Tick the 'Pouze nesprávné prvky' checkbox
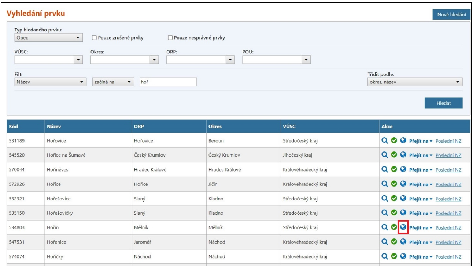This screenshot has width=473, height=267. pos(170,38)
